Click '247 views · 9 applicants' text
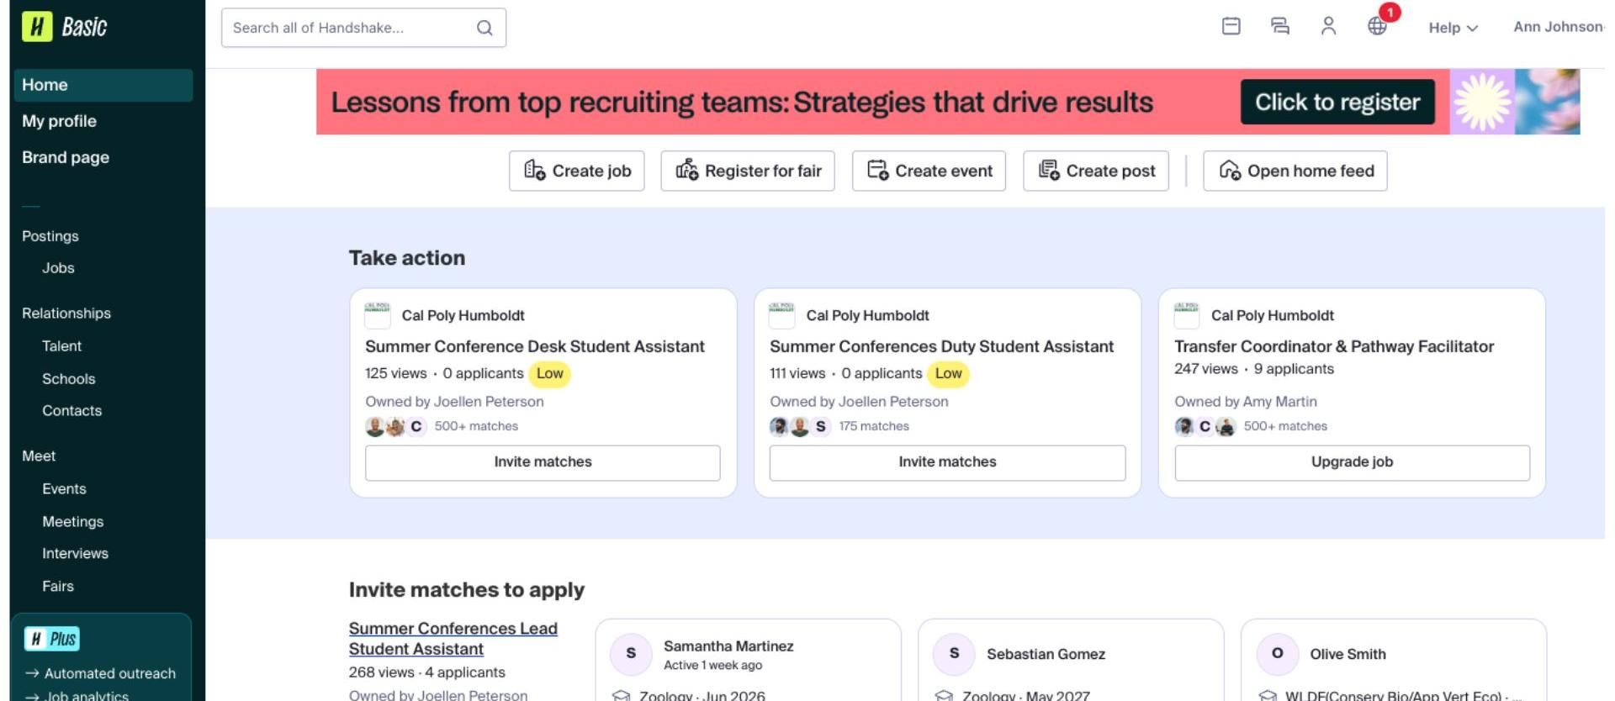 pyautogui.click(x=1254, y=369)
